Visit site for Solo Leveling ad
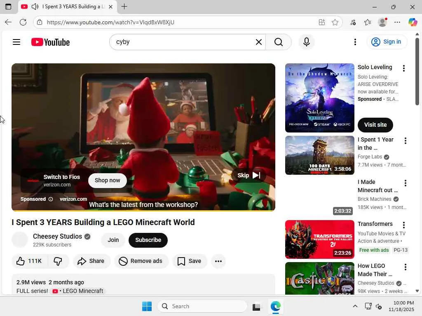 coord(375,125)
